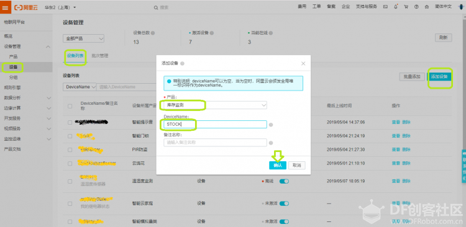The width and height of the screenshot is (466, 227).
Task: Open the shopping cart icon
Action: pyautogui.click(x=406, y=7)
